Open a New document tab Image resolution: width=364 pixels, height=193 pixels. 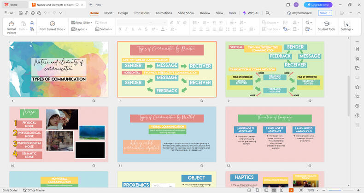[x=95, y=5]
